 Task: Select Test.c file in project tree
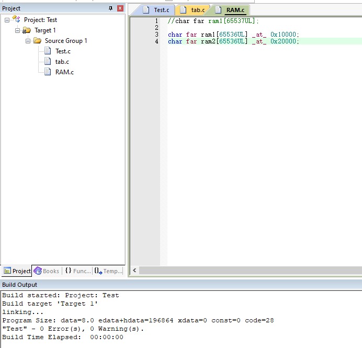tap(62, 51)
